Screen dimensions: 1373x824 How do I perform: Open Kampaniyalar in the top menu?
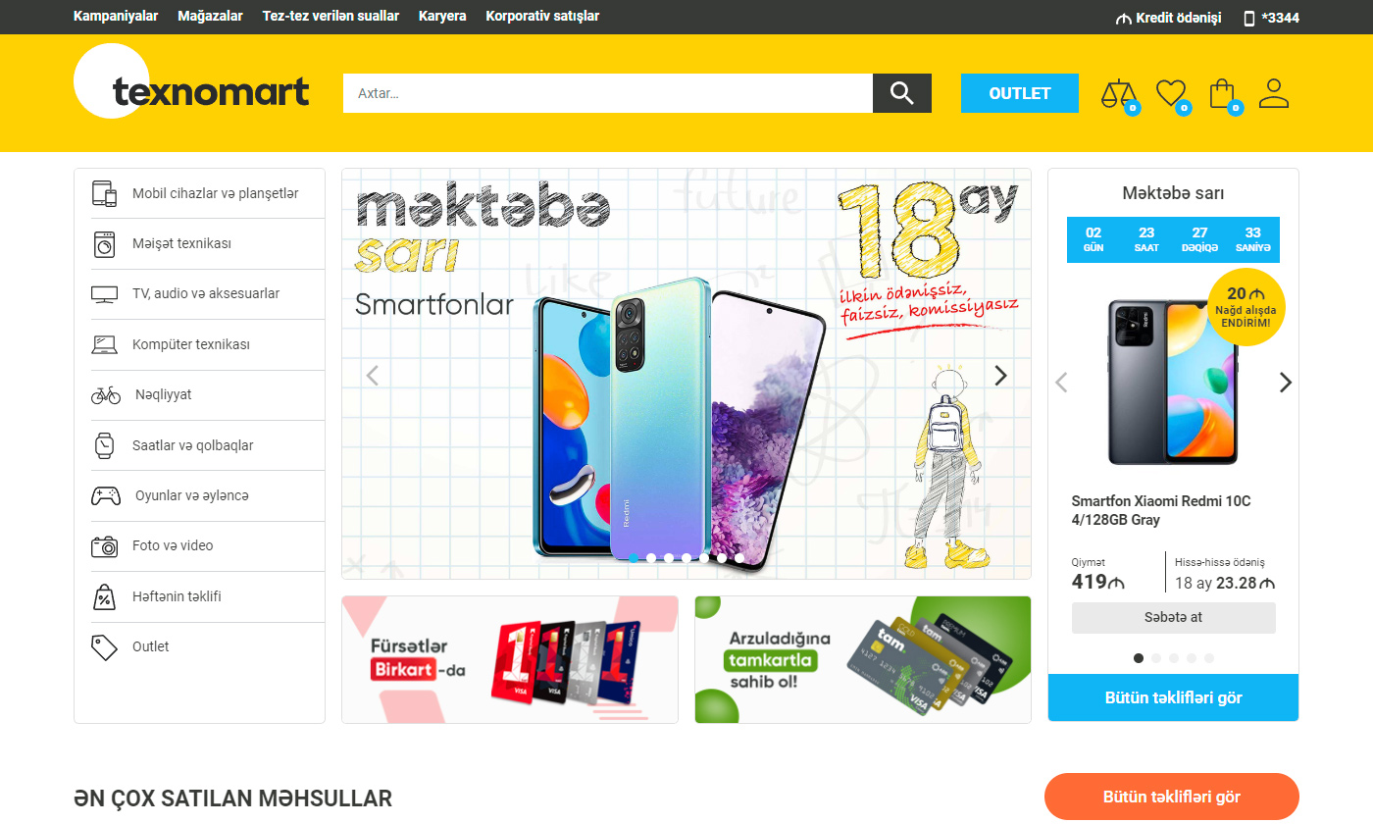(116, 16)
